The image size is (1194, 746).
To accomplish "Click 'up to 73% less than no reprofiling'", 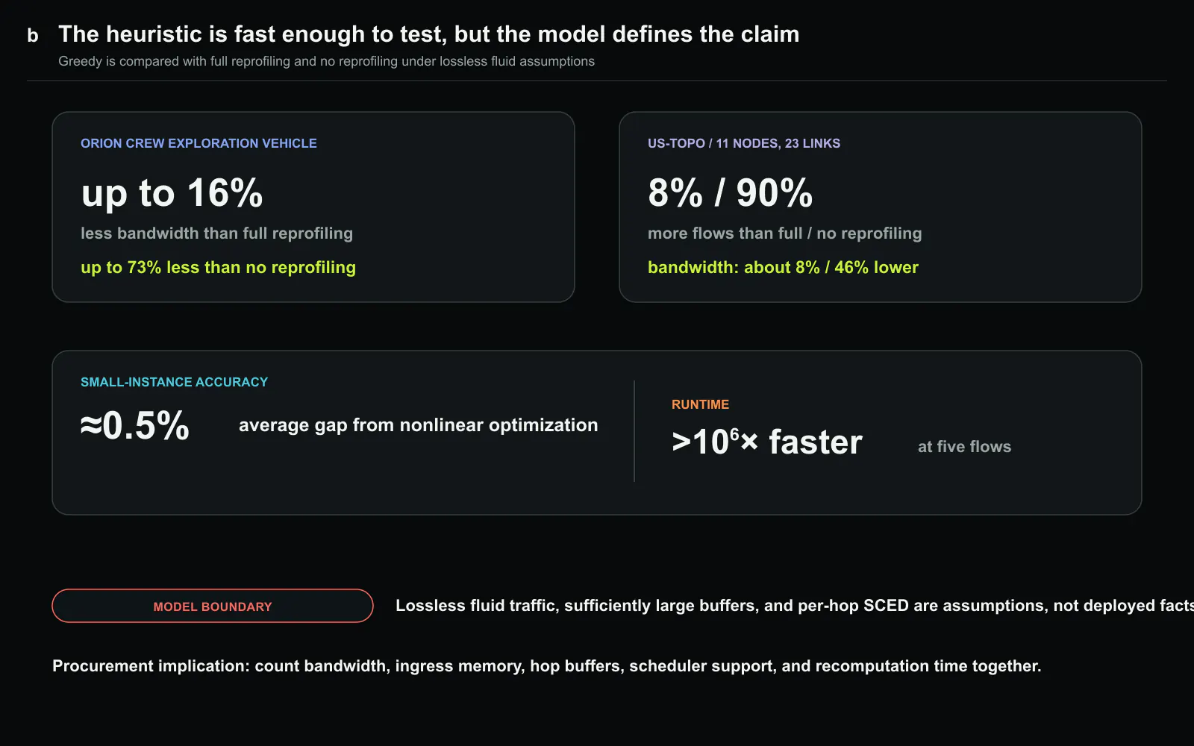I will point(218,267).
